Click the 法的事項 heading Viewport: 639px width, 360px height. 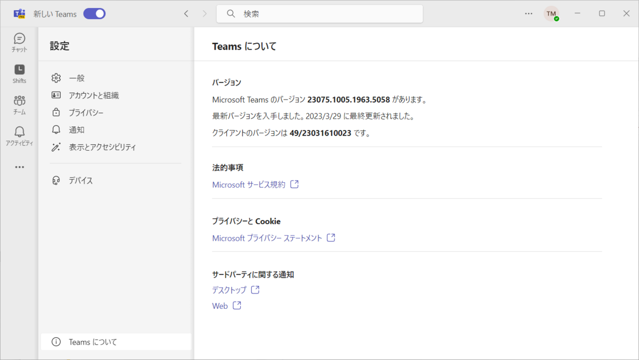[227, 168]
